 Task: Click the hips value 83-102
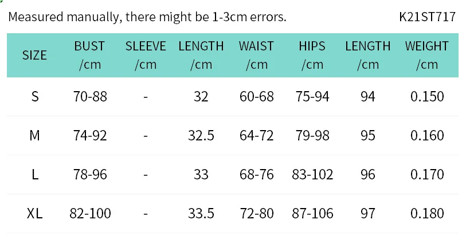312,174
